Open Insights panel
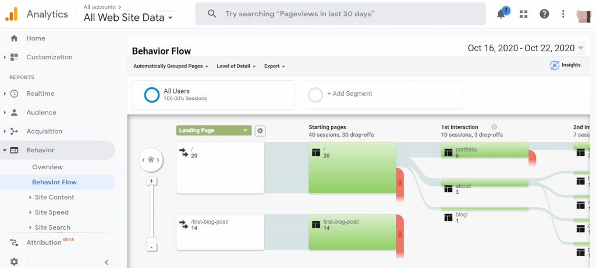 565,65
